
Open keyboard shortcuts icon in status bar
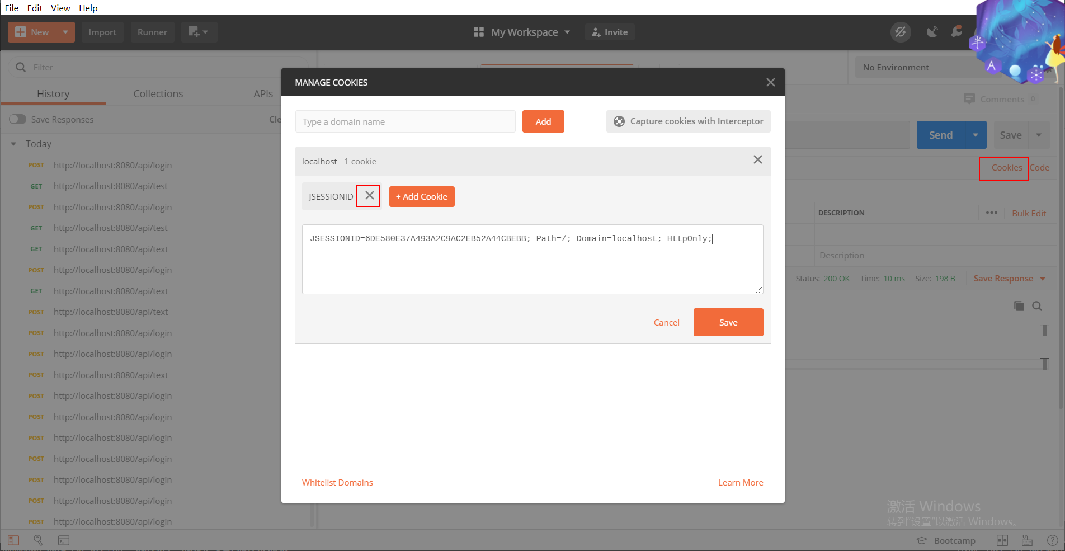click(1027, 540)
